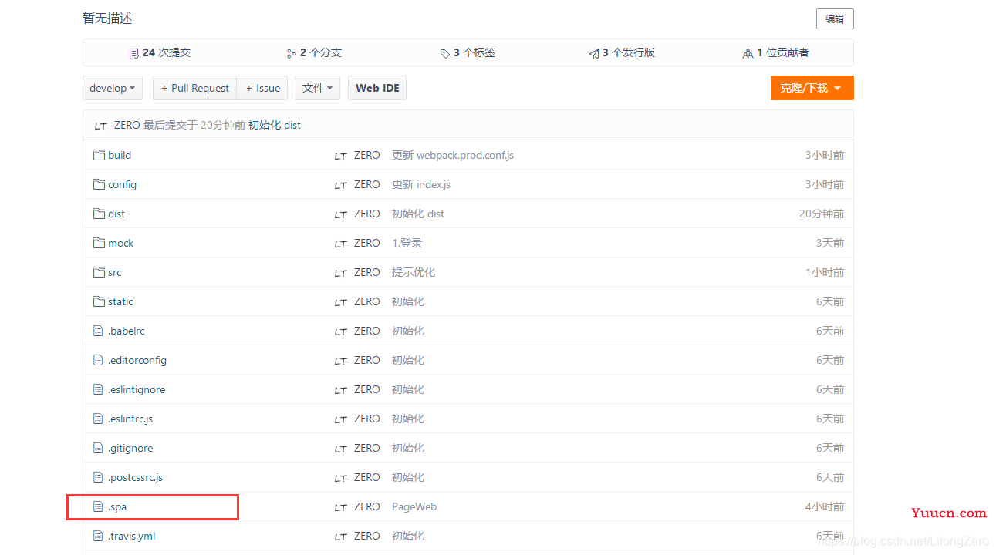Click the tag icon beside 3 个标签
The height and width of the screenshot is (555, 996).
445,53
